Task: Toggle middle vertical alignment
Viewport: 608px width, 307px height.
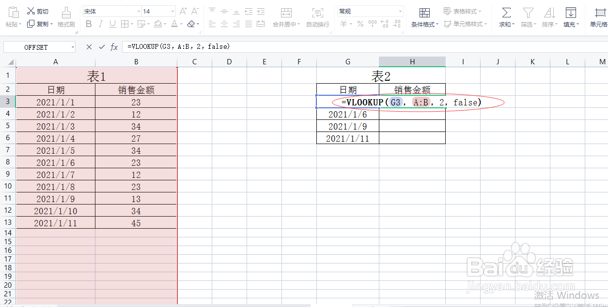Action: pyautogui.click(x=224, y=11)
